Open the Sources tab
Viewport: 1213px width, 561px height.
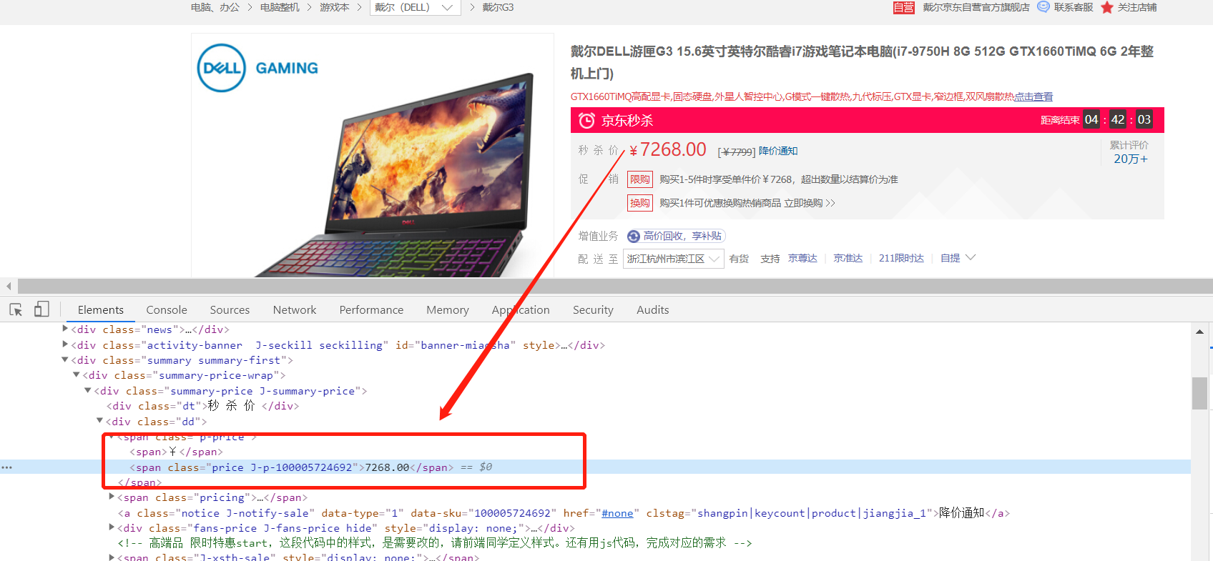point(230,309)
